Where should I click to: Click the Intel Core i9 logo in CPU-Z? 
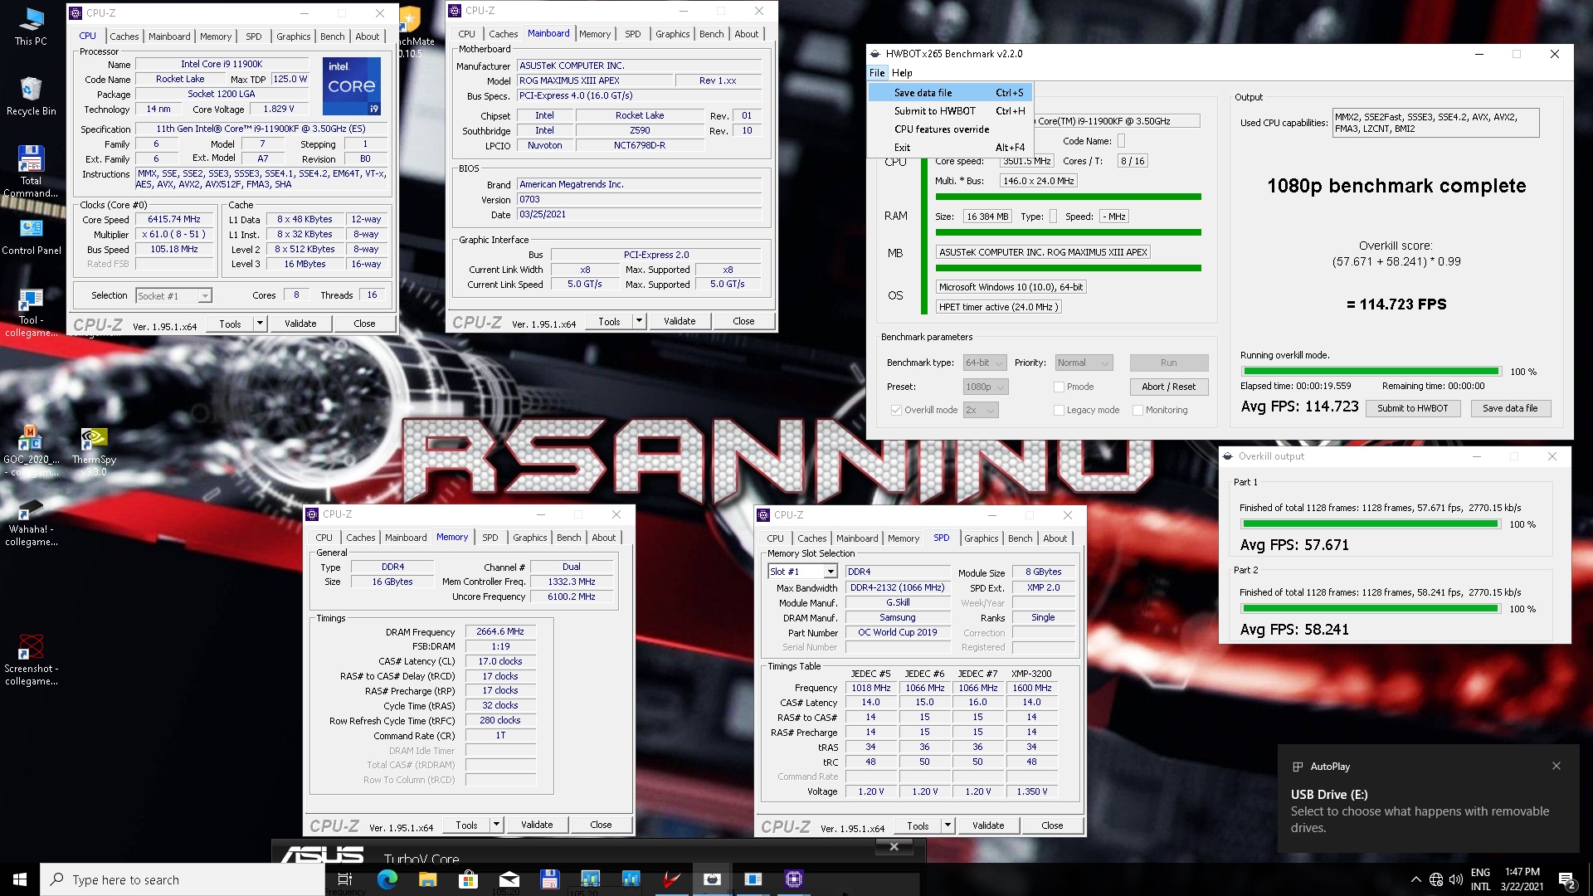pyautogui.click(x=352, y=85)
